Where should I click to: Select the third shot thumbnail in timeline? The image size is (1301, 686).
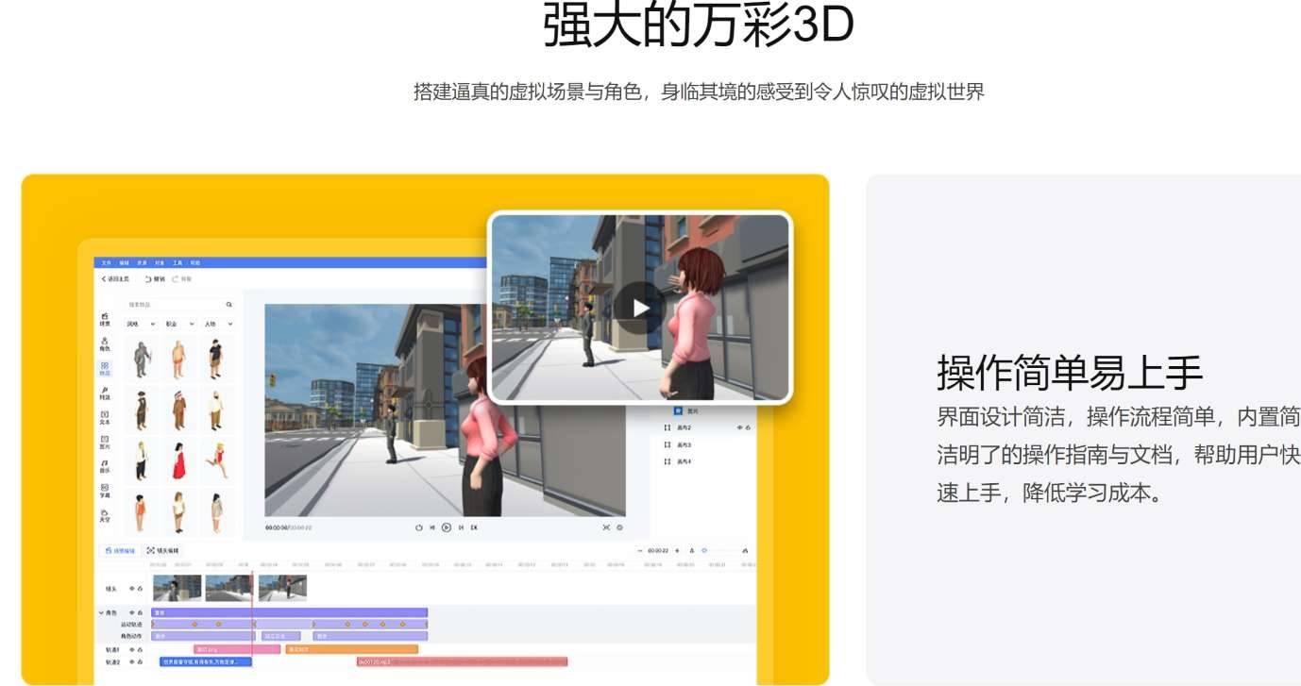pyautogui.click(x=282, y=588)
